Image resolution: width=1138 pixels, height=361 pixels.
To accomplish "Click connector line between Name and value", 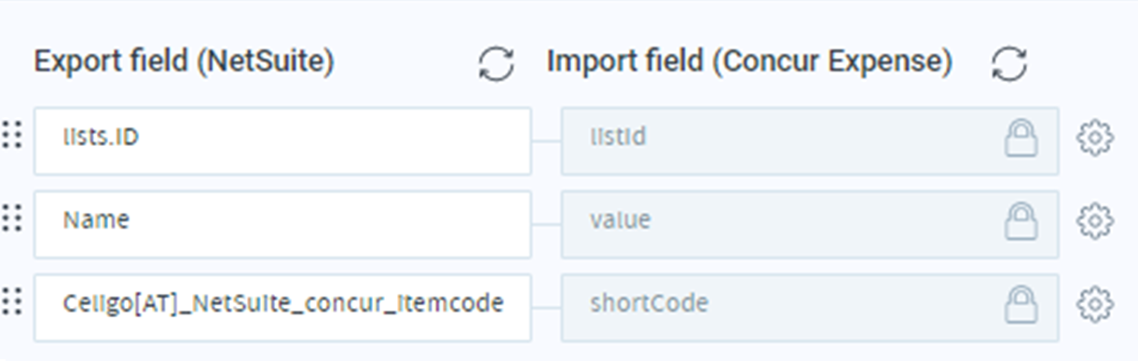I will click(546, 224).
